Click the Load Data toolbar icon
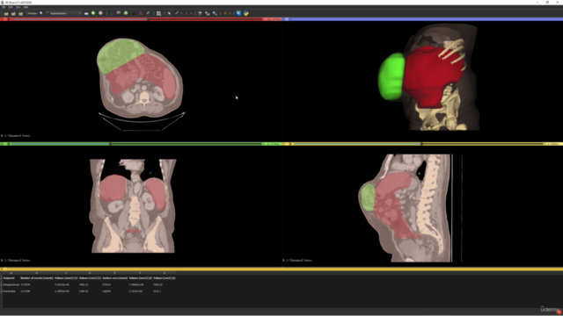This screenshot has height=316, width=563. point(6,13)
